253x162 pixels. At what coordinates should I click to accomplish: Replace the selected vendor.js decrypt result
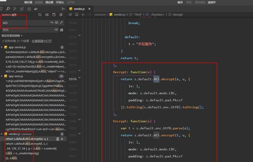58,139
